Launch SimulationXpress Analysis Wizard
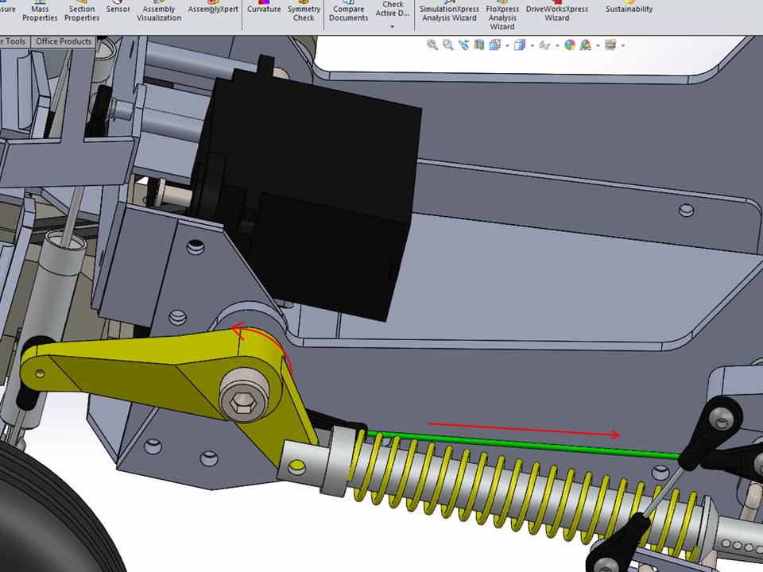The height and width of the screenshot is (572, 763). coord(449,12)
